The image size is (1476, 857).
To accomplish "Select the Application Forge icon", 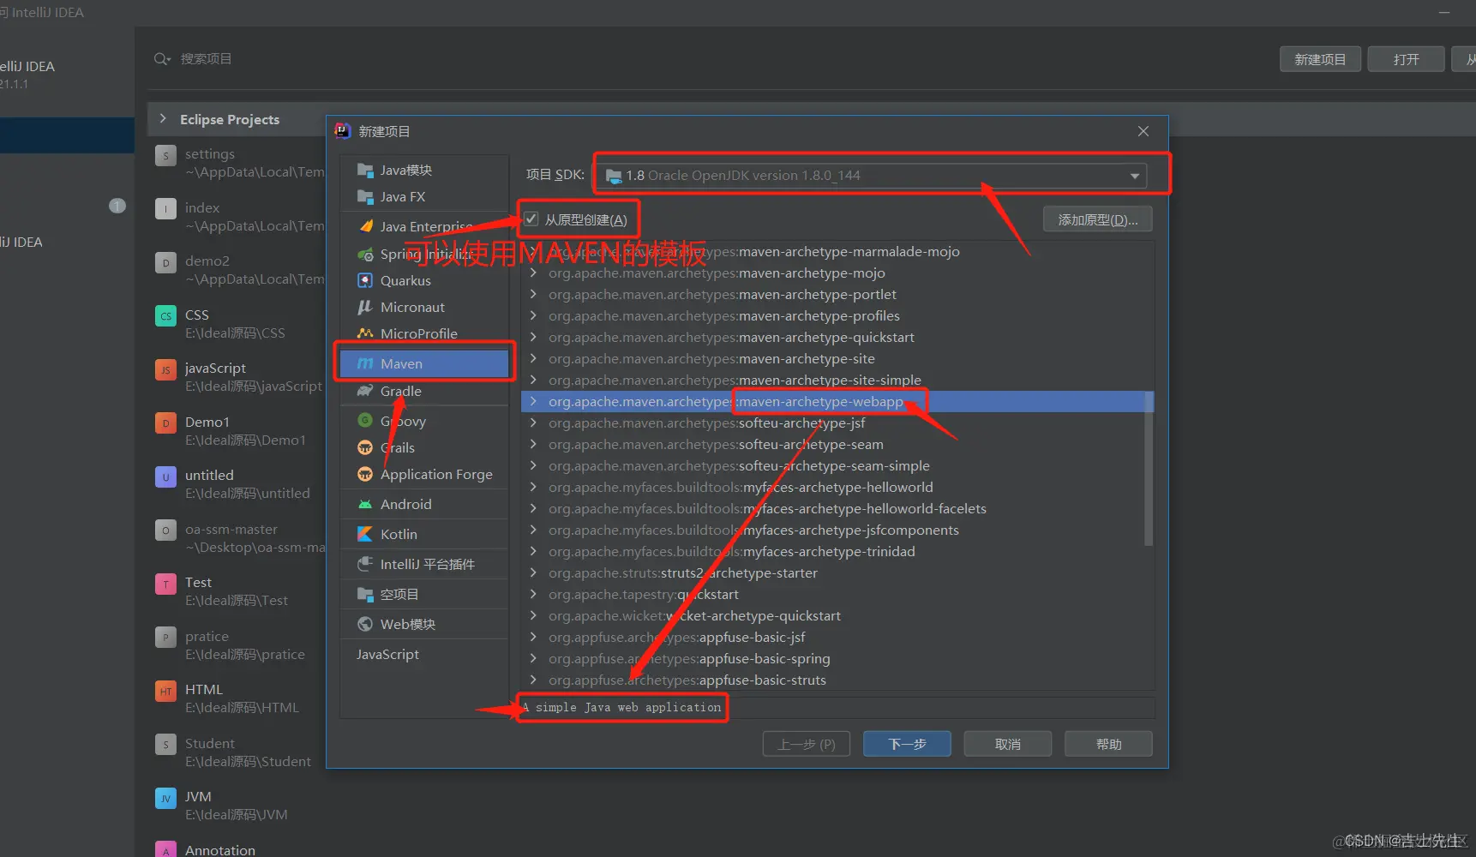I will point(365,474).
